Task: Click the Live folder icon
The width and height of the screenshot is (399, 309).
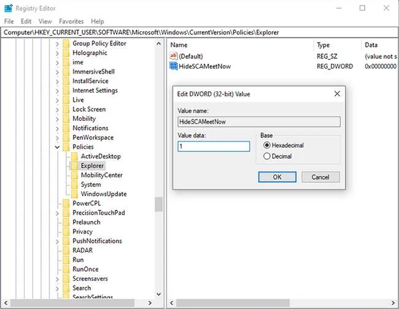Action: point(66,100)
